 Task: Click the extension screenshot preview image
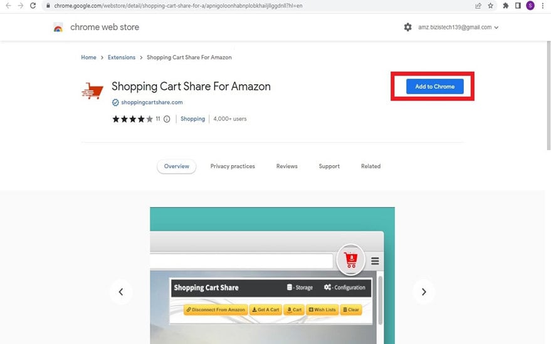pos(272,276)
